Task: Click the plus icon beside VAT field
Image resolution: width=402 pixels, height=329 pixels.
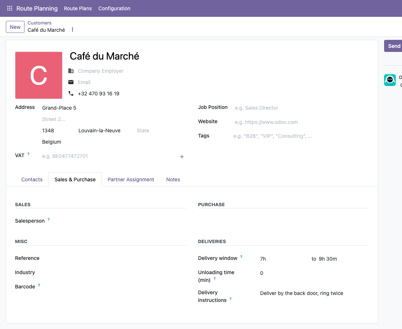Action: coord(182,156)
